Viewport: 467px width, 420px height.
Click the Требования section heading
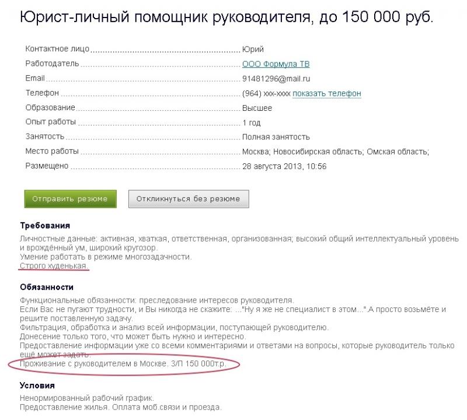[x=45, y=225]
